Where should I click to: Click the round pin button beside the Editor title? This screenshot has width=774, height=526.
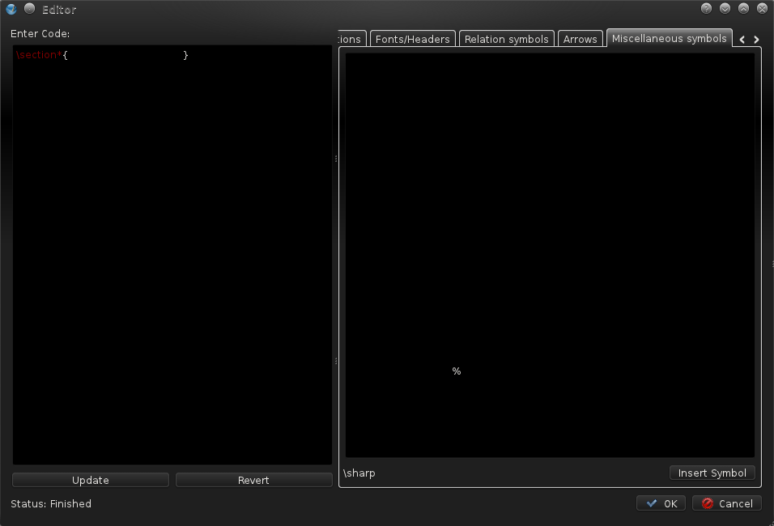(x=29, y=9)
